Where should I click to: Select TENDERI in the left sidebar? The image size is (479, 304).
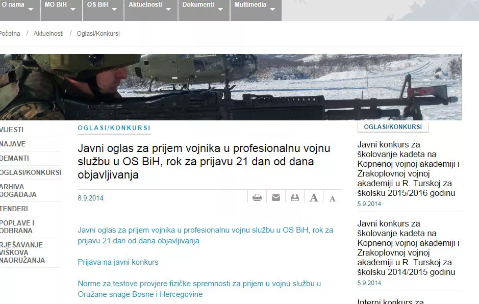pyautogui.click(x=14, y=209)
